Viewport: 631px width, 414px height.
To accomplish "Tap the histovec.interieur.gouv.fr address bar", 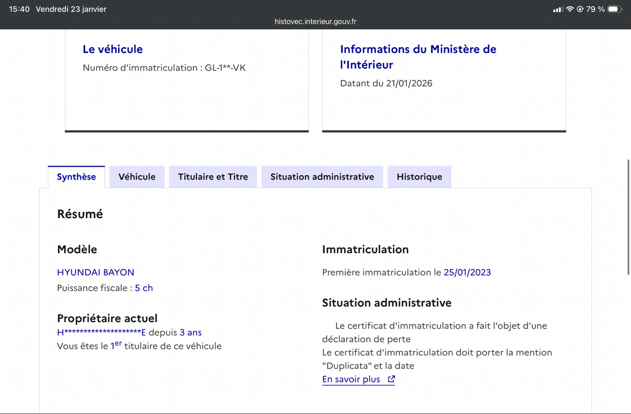I will pyautogui.click(x=315, y=22).
